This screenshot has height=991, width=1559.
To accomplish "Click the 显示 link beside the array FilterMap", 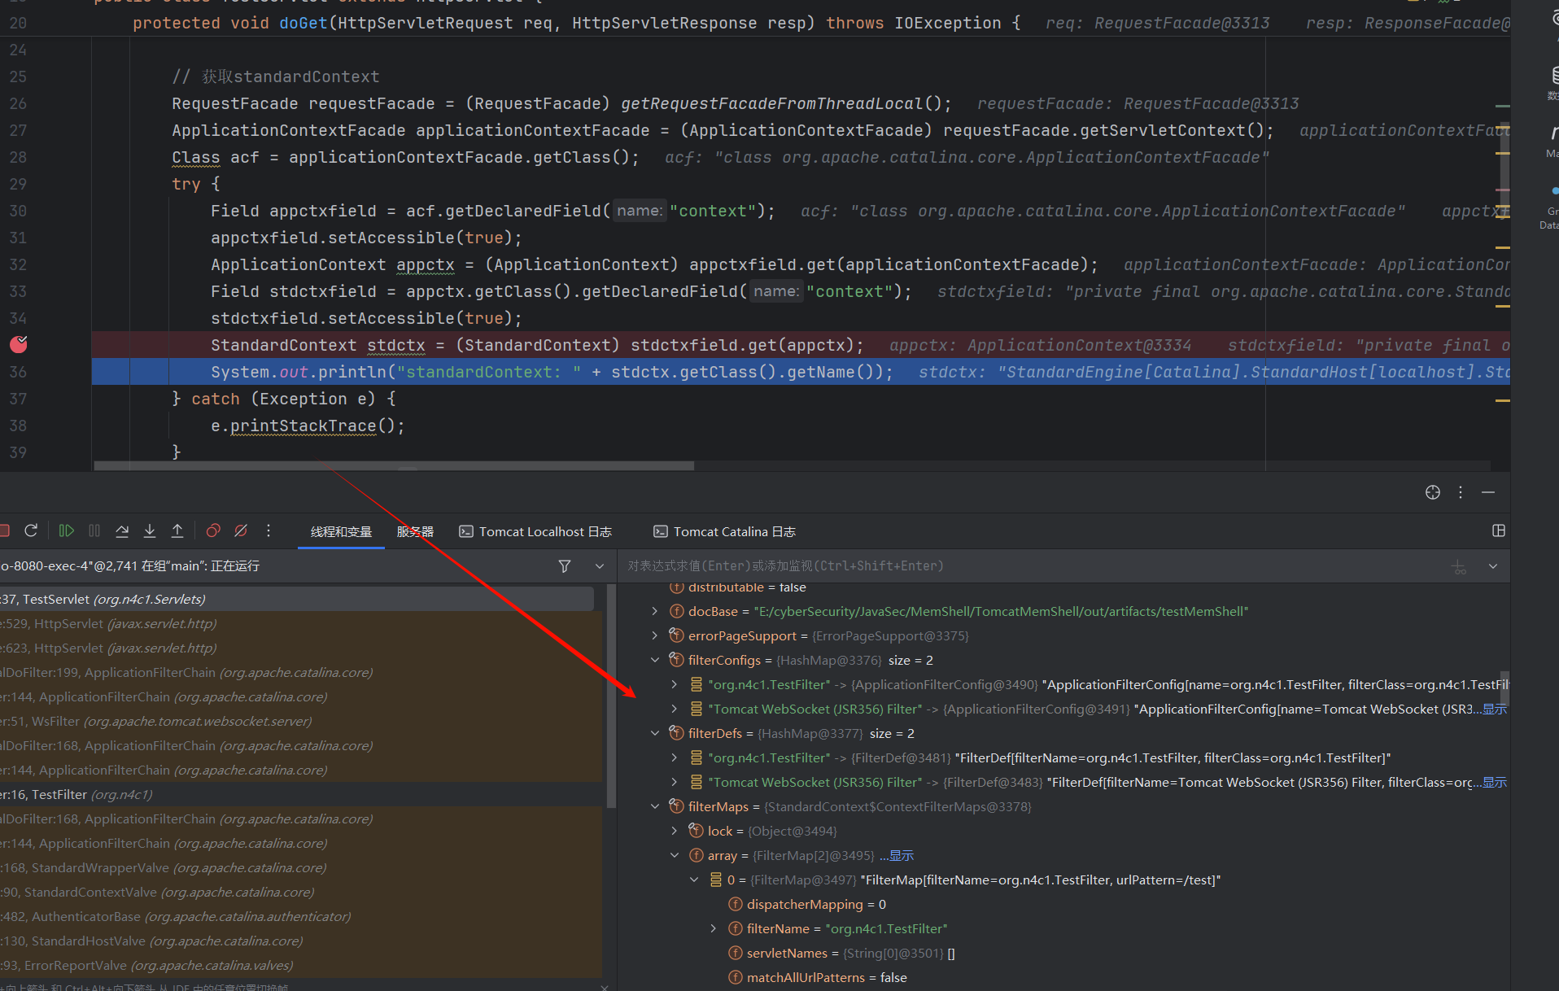I will (x=901, y=856).
